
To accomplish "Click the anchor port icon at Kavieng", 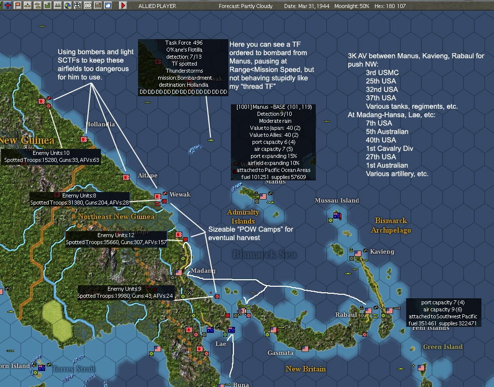I will click(351, 251).
